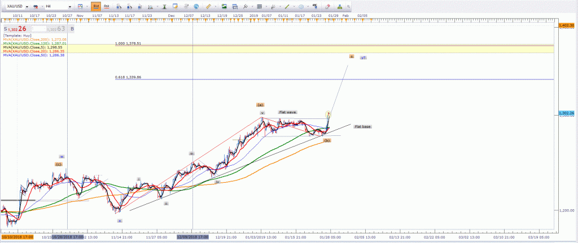Viewport: 578px width, 243px height.
Task: Click the S sell price 1,302.26
Action: (14, 28)
